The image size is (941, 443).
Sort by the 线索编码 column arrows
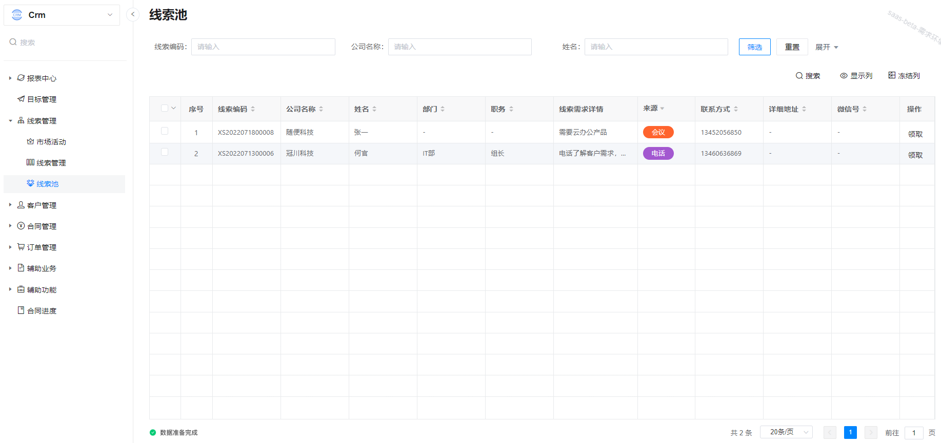coord(253,109)
